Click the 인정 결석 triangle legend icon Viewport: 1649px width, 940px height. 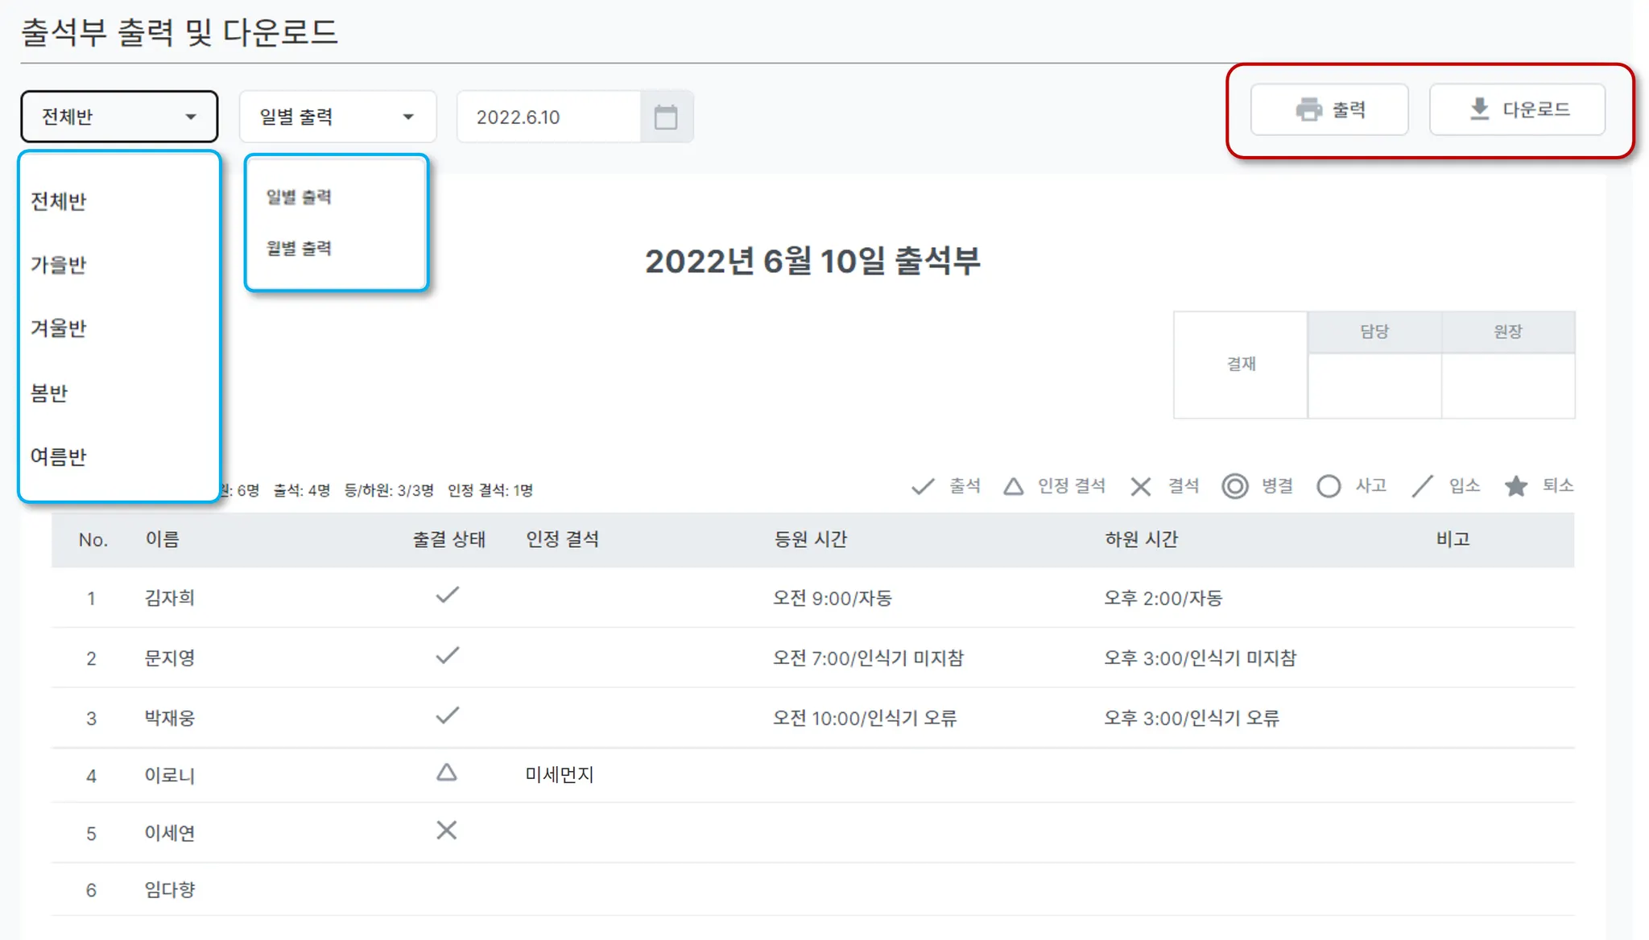click(1014, 486)
